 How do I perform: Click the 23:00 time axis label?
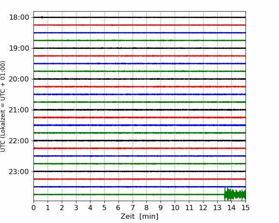coord(19,172)
